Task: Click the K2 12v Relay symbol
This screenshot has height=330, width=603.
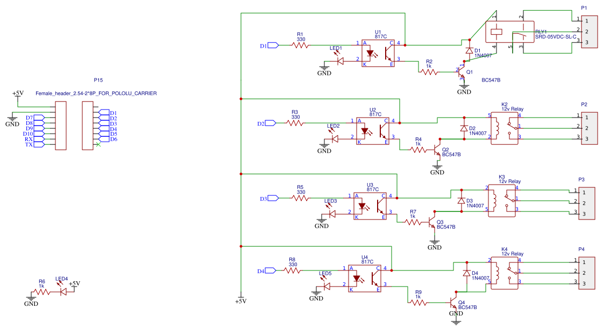Action: pyautogui.click(x=505, y=128)
